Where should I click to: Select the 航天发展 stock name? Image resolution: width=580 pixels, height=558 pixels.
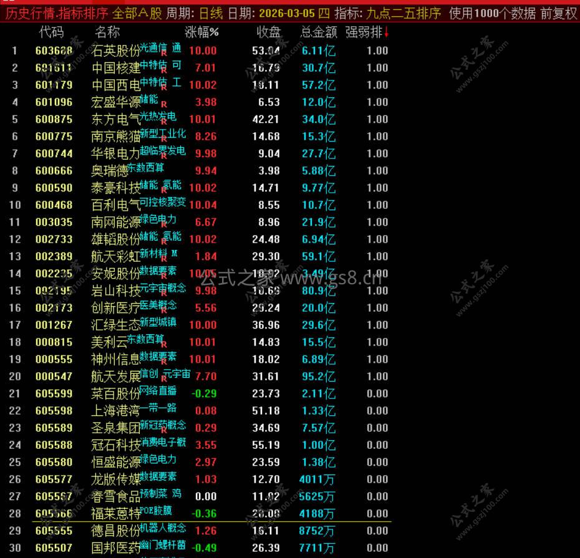click(116, 377)
